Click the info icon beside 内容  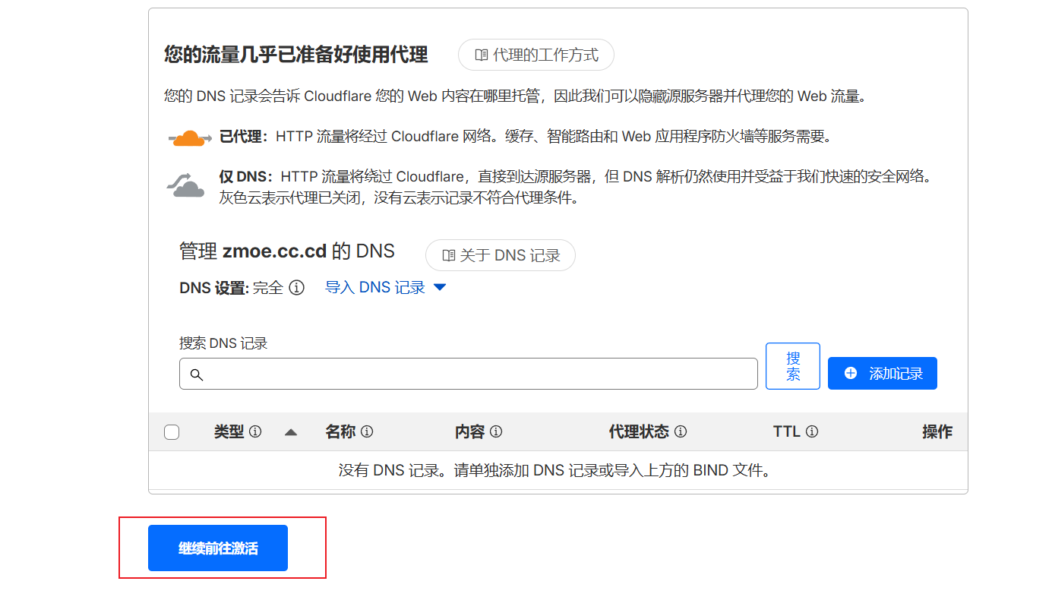(x=496, y=432)
